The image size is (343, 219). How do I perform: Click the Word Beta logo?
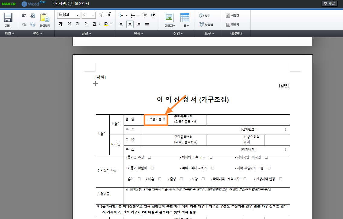click(34, 4)
